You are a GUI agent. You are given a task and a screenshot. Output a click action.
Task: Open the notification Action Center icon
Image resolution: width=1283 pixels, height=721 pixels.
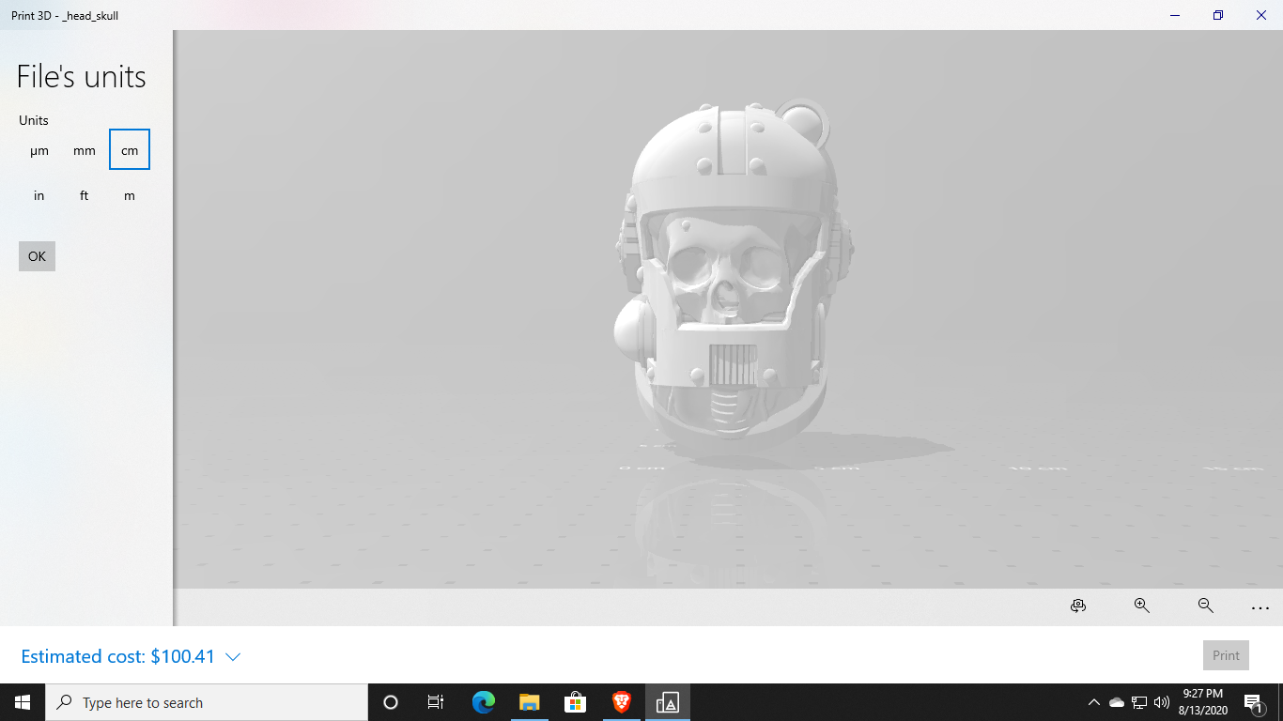point(1253,702)
